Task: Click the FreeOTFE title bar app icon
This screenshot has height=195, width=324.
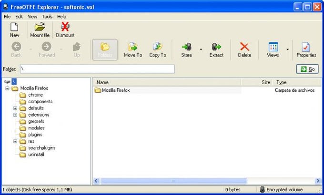Action: 6,7
